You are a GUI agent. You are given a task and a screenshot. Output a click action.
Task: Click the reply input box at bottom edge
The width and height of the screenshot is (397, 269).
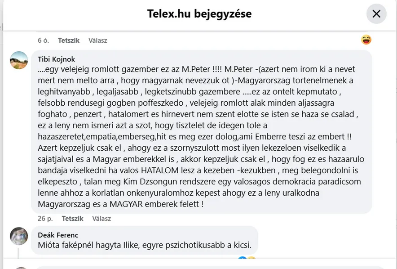(202, 268)
